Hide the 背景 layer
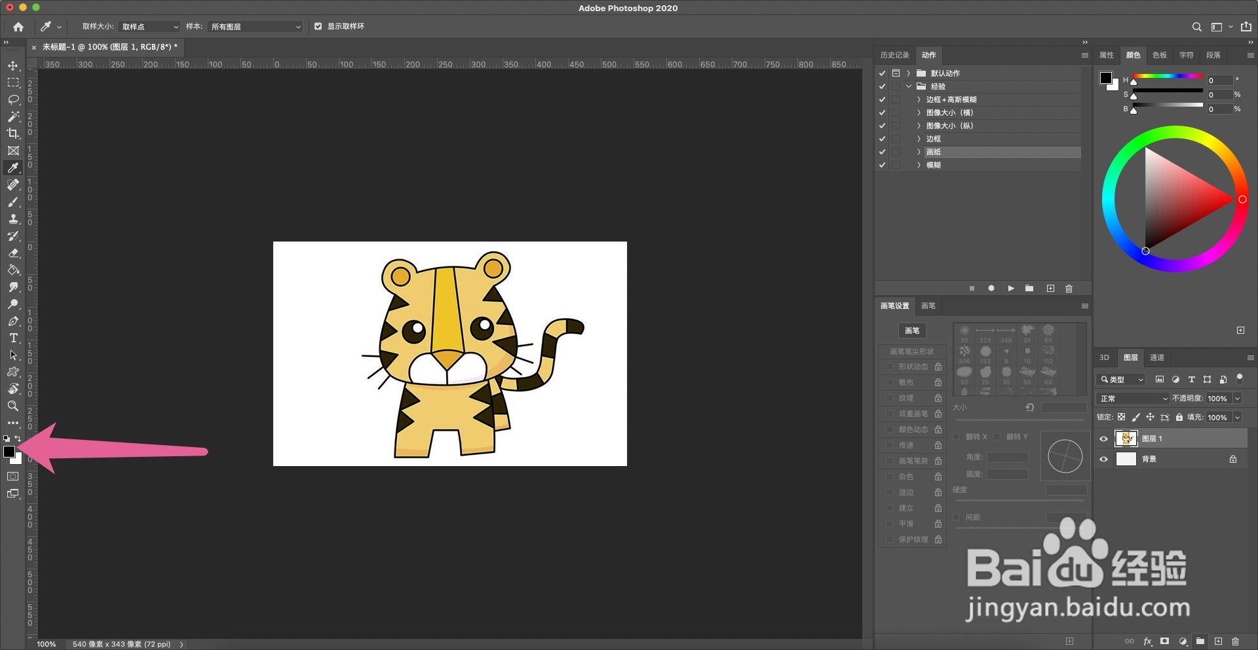This screenshot has width=1258, height=650. (1103, 460)
